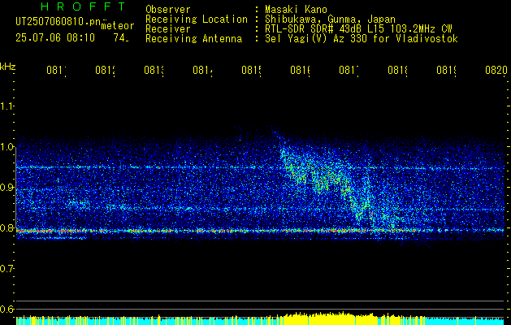Click the 0811 time marker

(56, 70)
